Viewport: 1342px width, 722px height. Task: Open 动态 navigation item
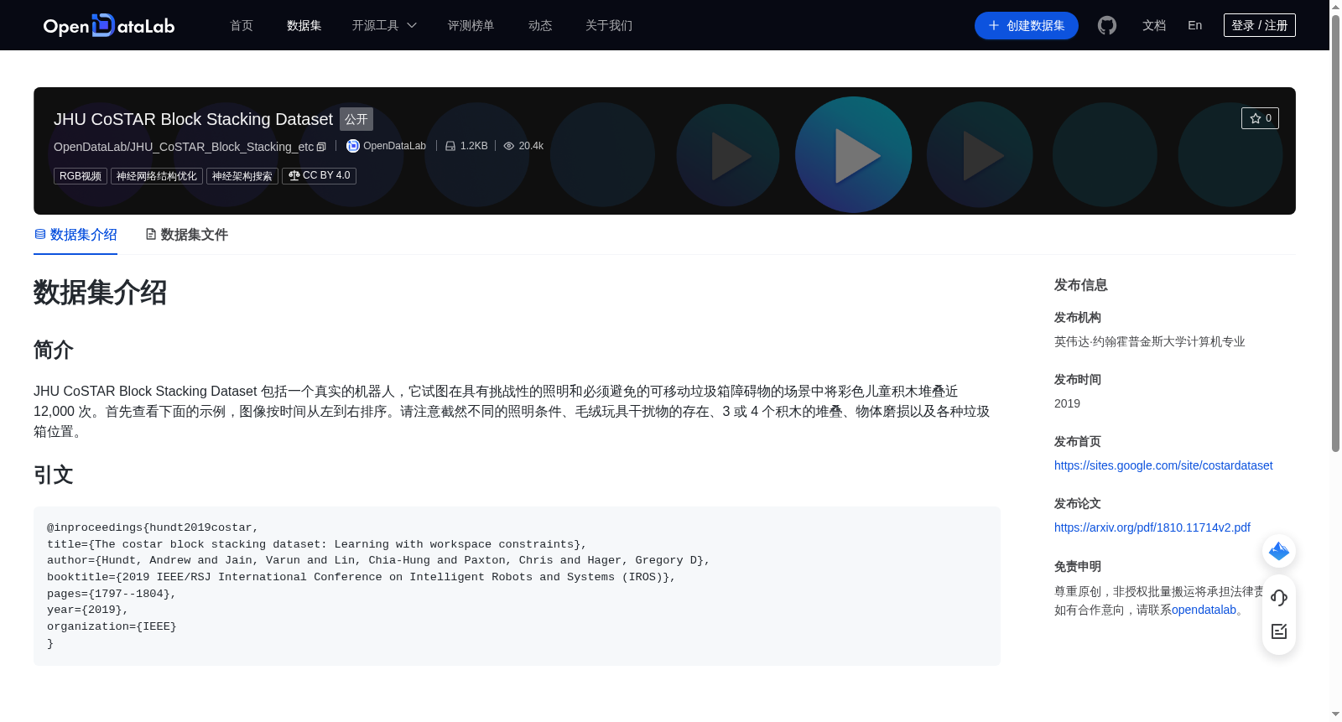click(x=540, y=25)
